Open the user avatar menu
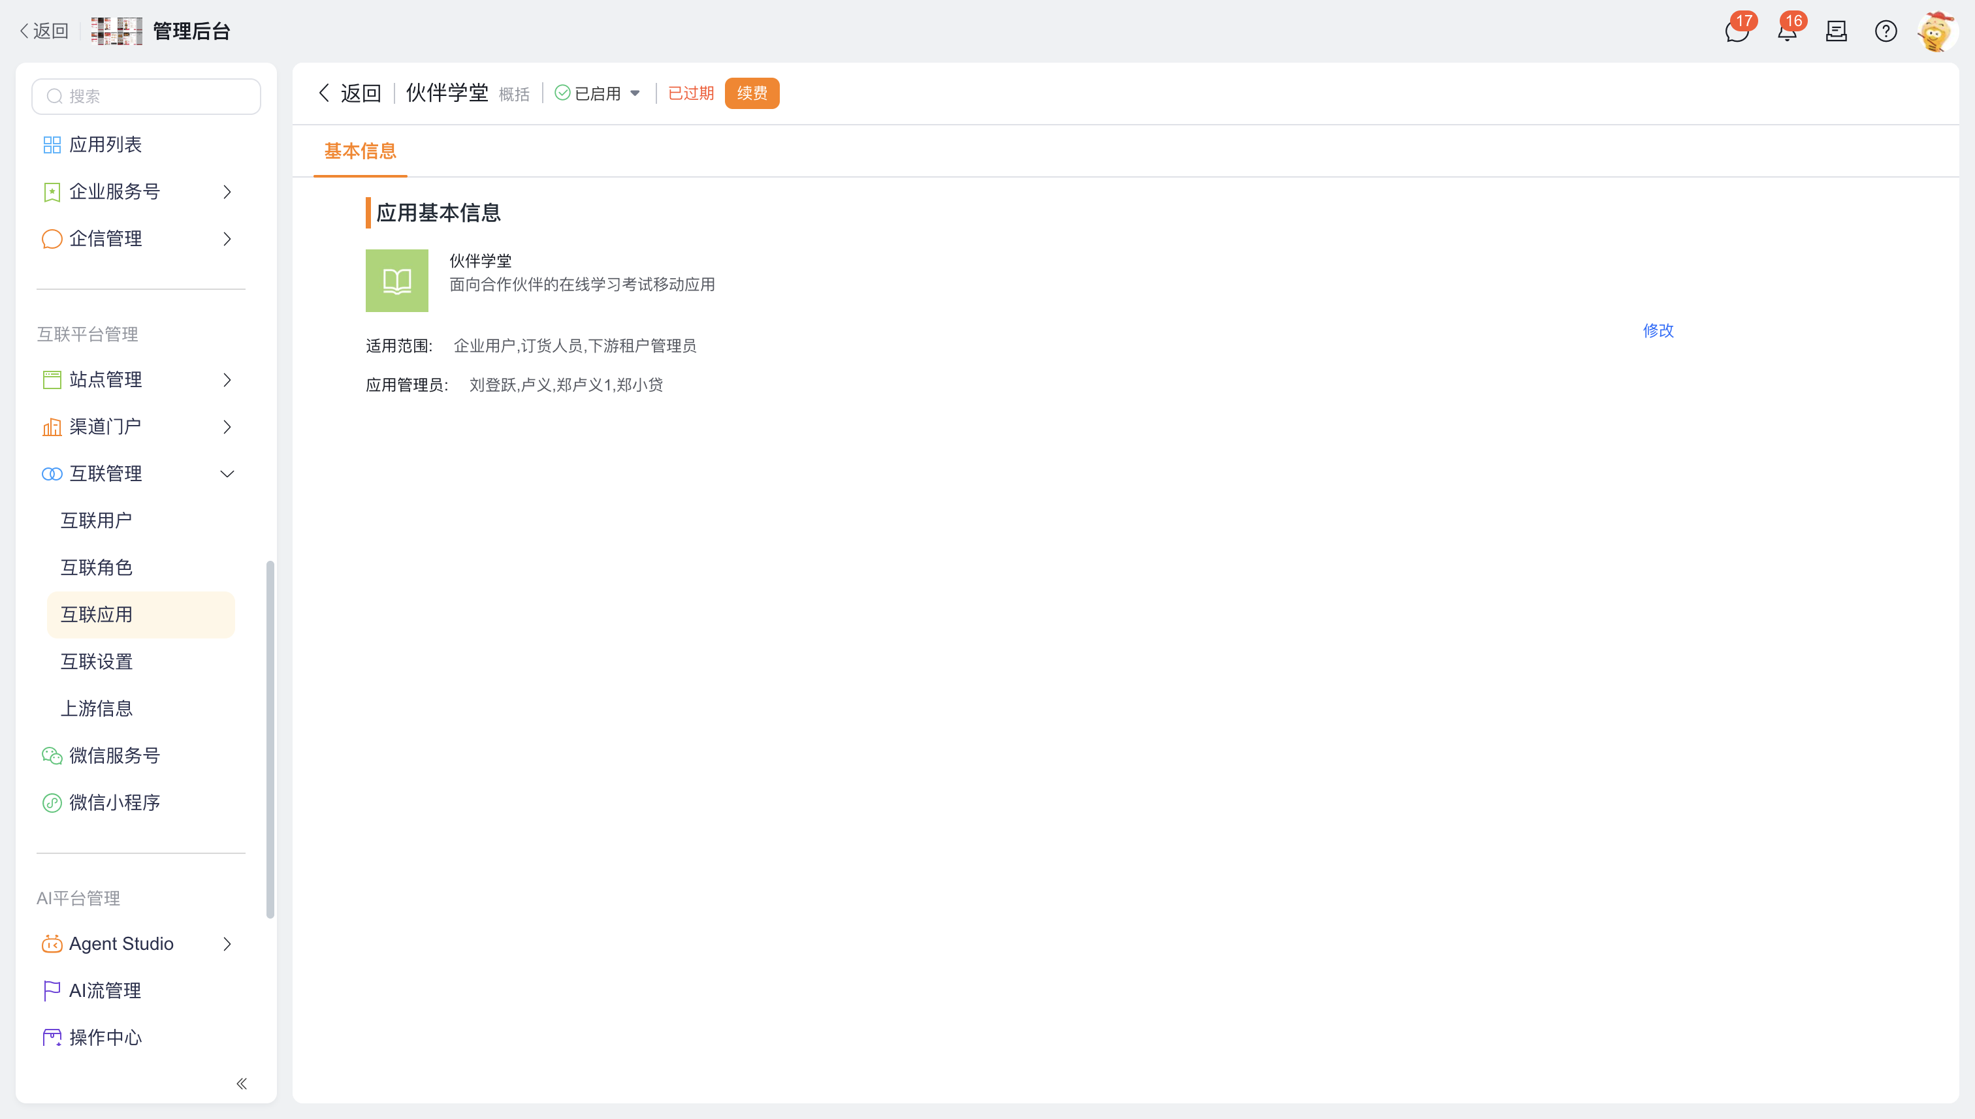1975x1119 pixels. [1936, 31]
